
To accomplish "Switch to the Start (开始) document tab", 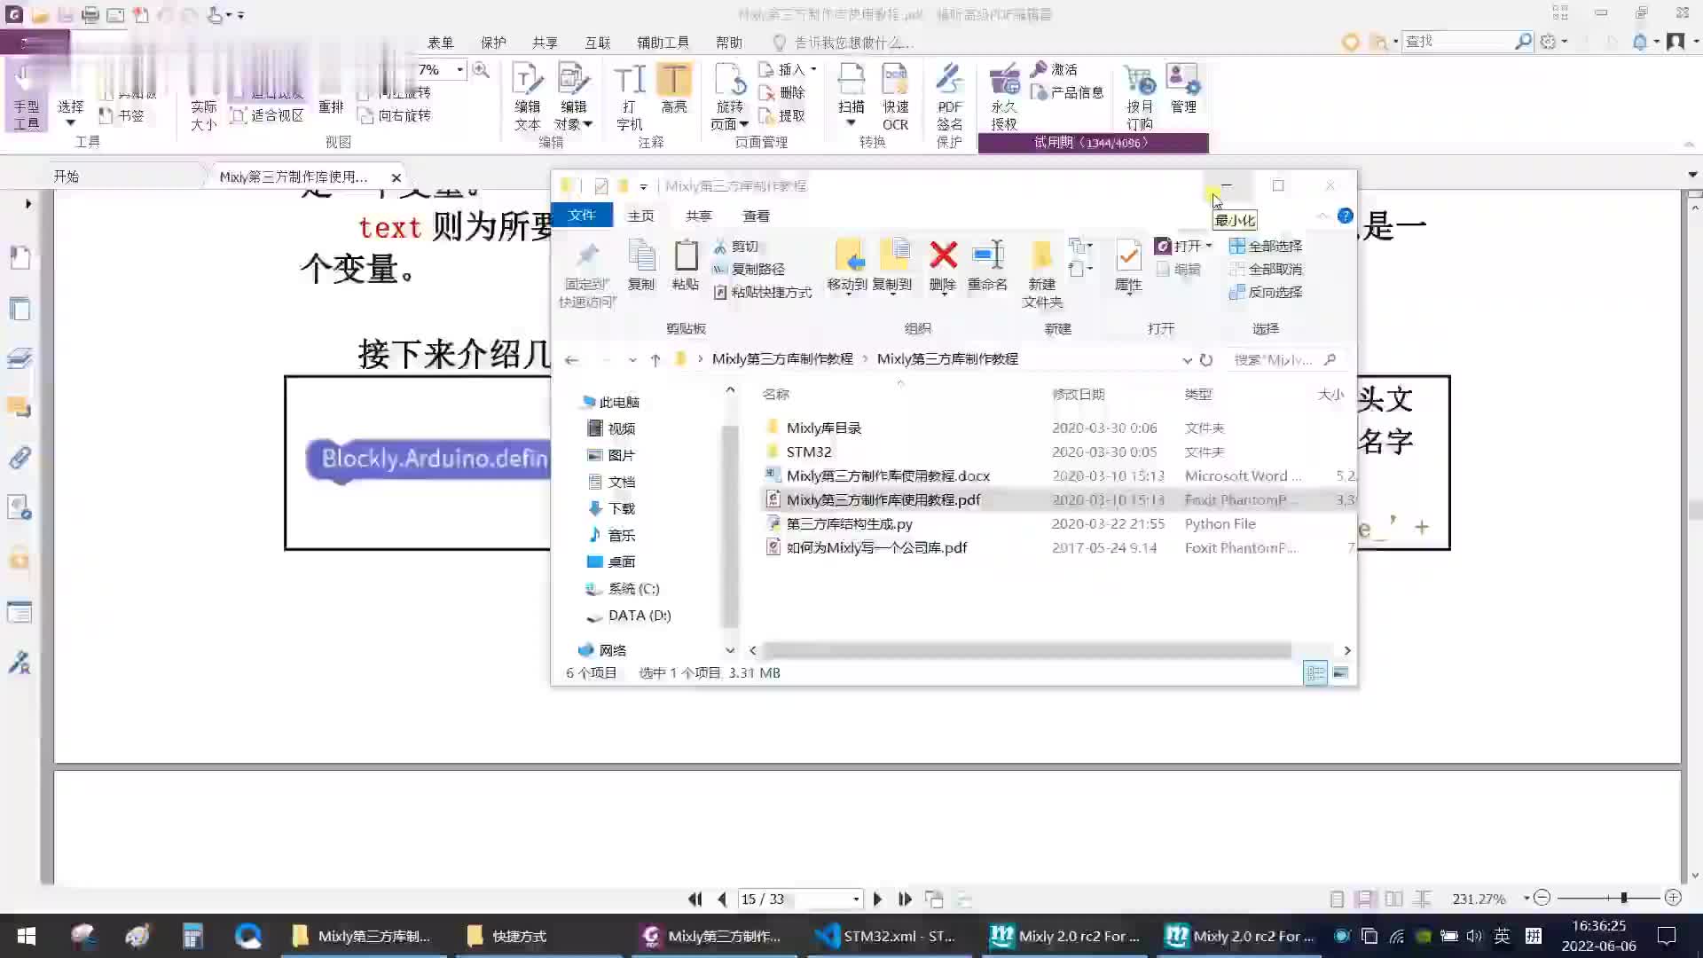I will pos(66,177).
